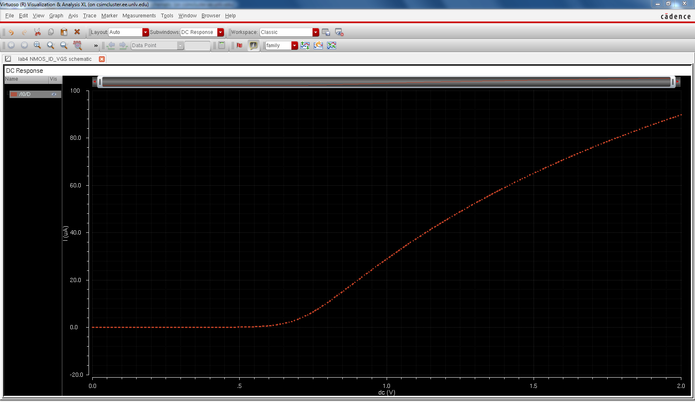Click the Redo toolbar icon

point(24,32)
